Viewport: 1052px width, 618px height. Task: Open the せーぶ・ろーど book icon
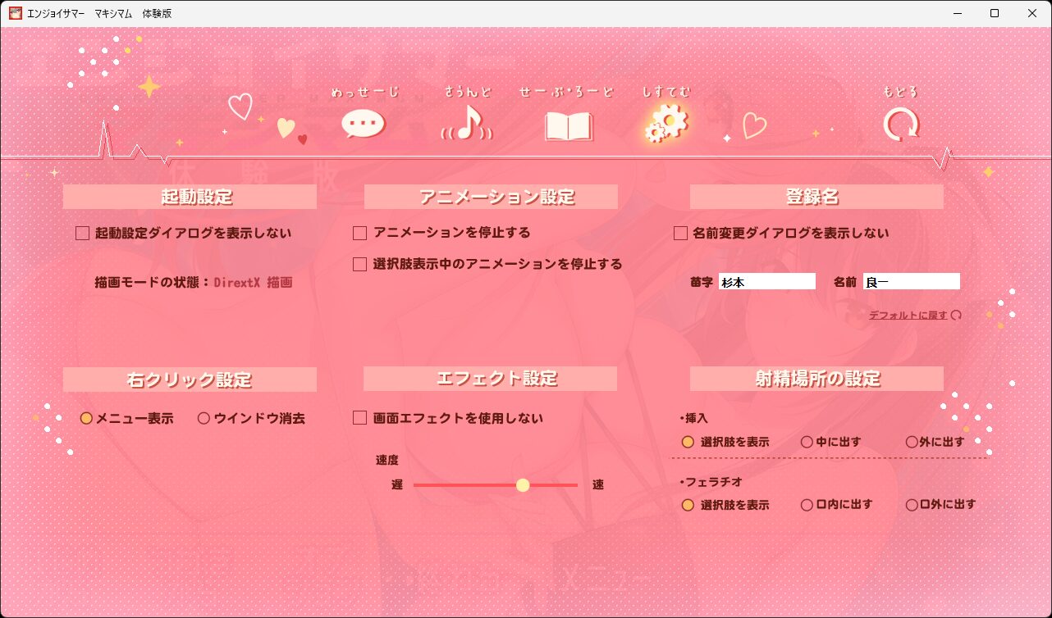(568, 126)
